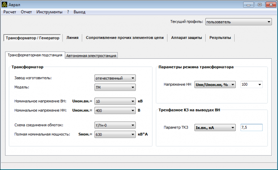
Task: Open the Инструменты menu
Action: (x=49, y=12)
